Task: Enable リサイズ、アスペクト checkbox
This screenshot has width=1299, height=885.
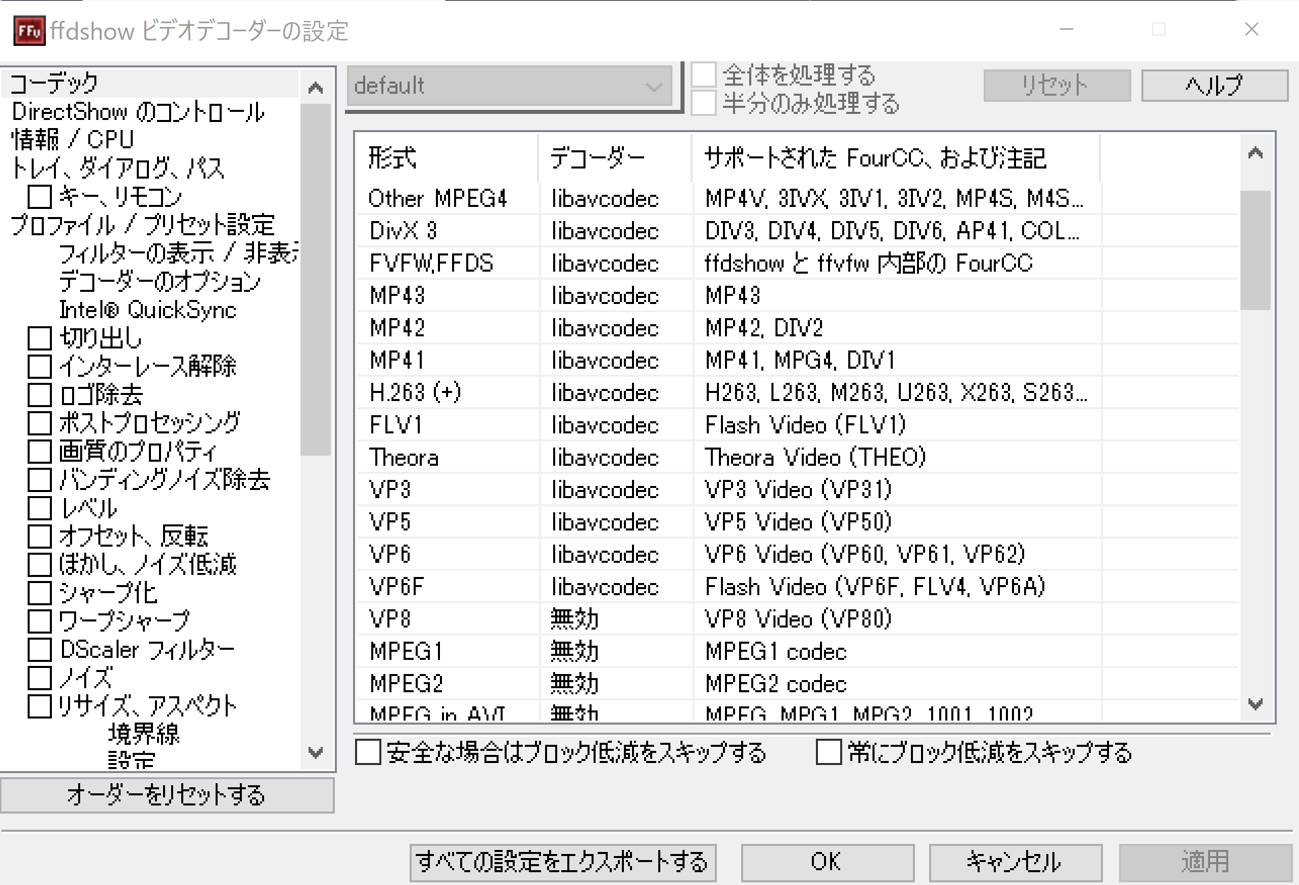Action: click(x=40, y=706)
